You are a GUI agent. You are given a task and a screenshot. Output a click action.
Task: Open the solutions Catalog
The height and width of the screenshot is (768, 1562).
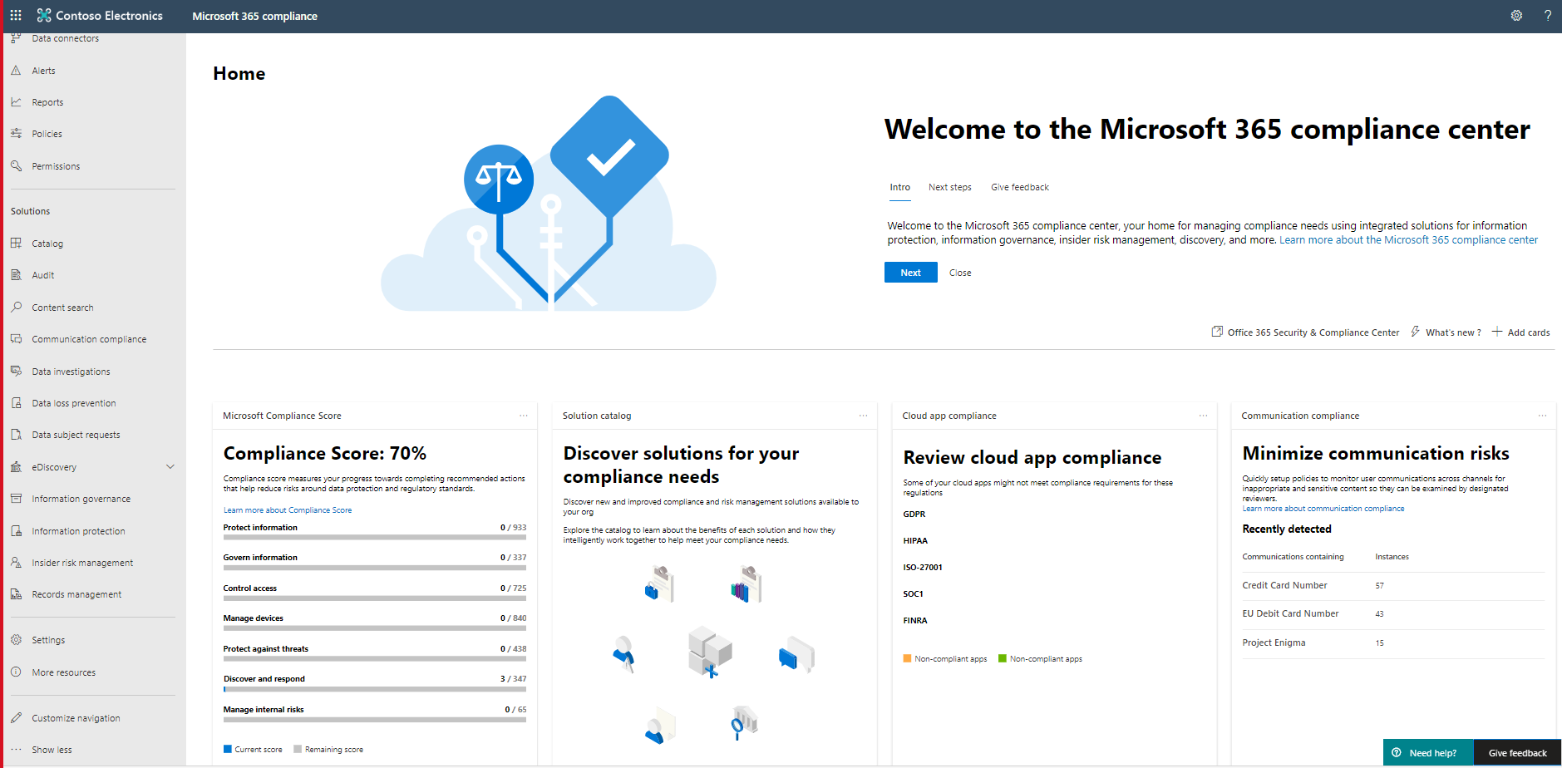[x=47, y=243]
